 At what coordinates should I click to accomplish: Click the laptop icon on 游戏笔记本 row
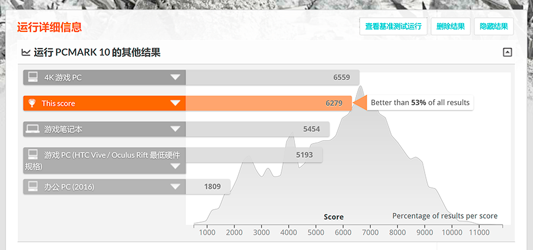(33, 129)
